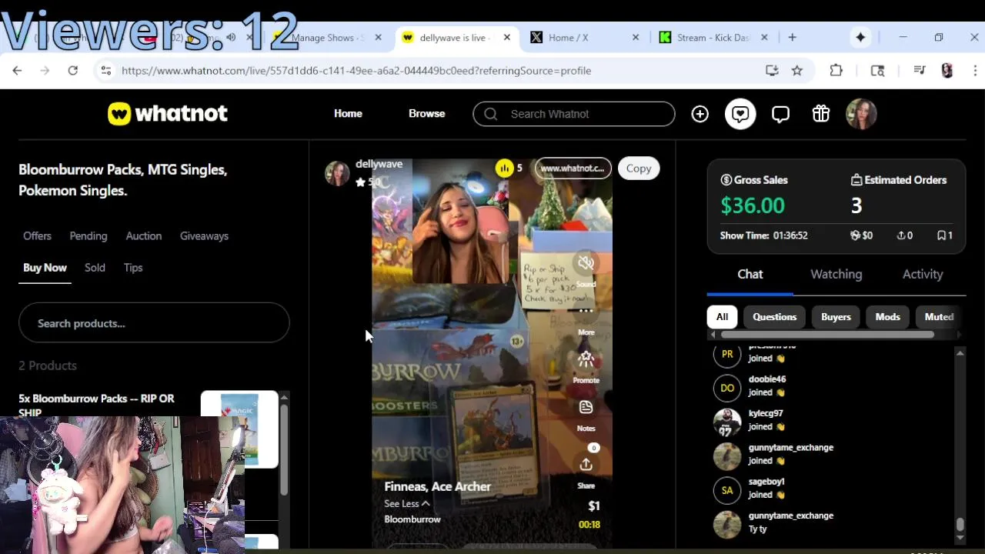This screenshot has width=985, height=554.
Task: Go to Browse in Whatnot nav
Action: (426, 114)
